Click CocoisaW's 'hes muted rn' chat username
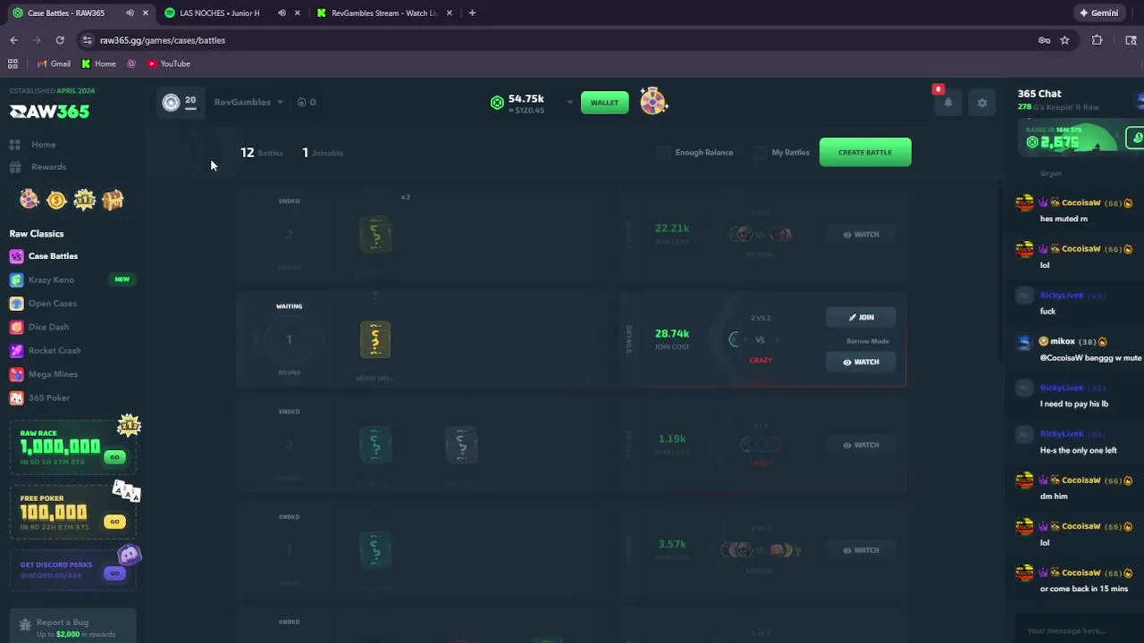Viewport: 1144px width, 643px height. tap(1081, 203)
